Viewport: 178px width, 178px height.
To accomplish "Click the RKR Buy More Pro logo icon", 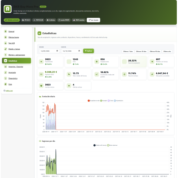I will [7, 9].
